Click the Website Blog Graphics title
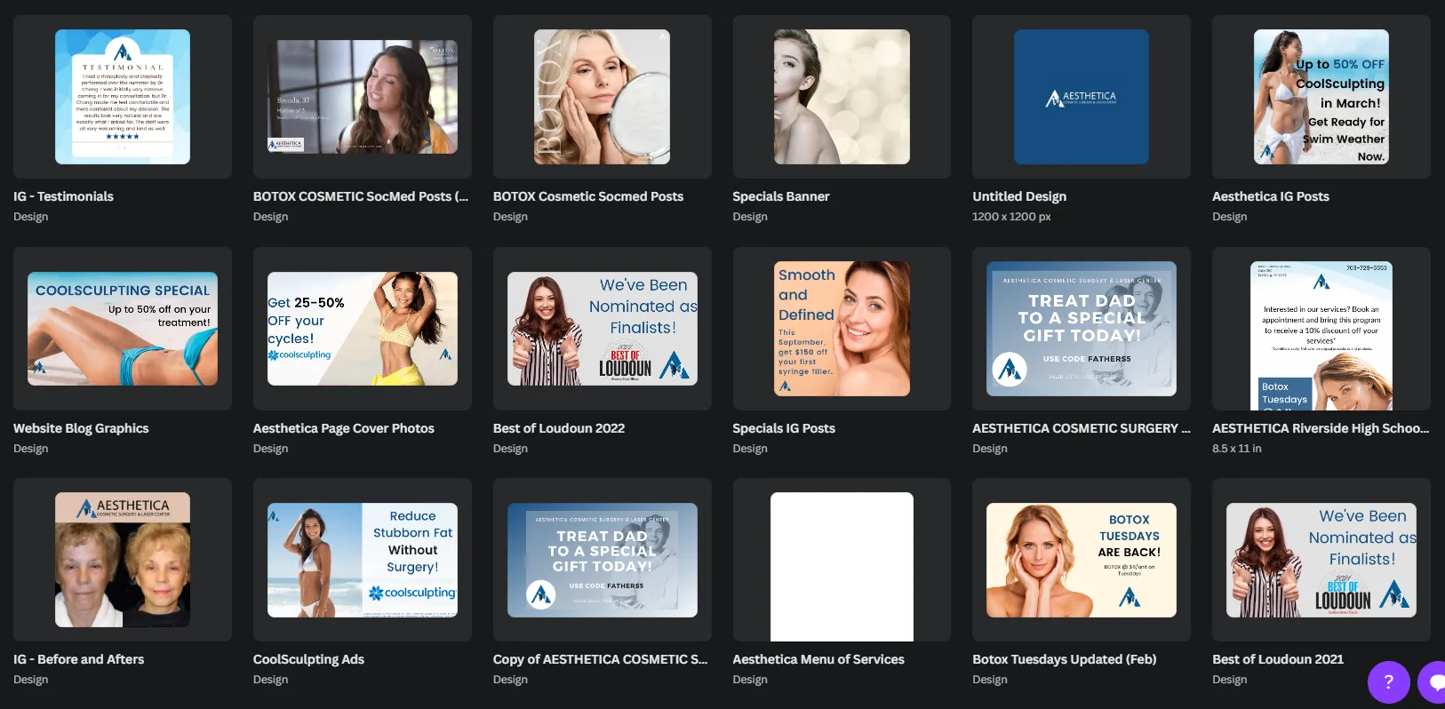This screenshot has height=709, width=1445. (x=81, y=428)
